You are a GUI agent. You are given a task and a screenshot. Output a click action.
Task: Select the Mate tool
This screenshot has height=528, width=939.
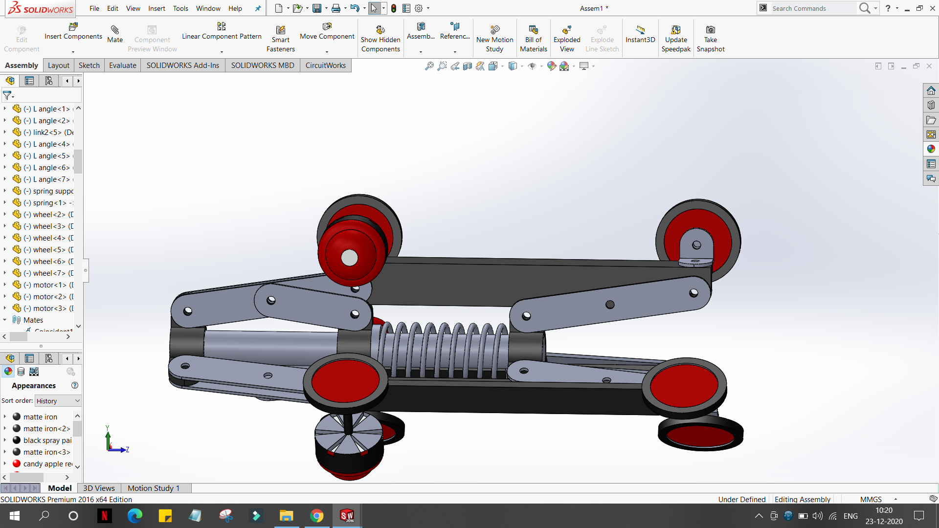pos(115,34)
